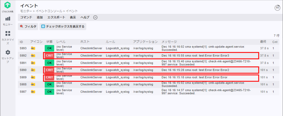Click the 7 行 row count
The width and height of the screenshot is (283, 116).
pos(276,35)
